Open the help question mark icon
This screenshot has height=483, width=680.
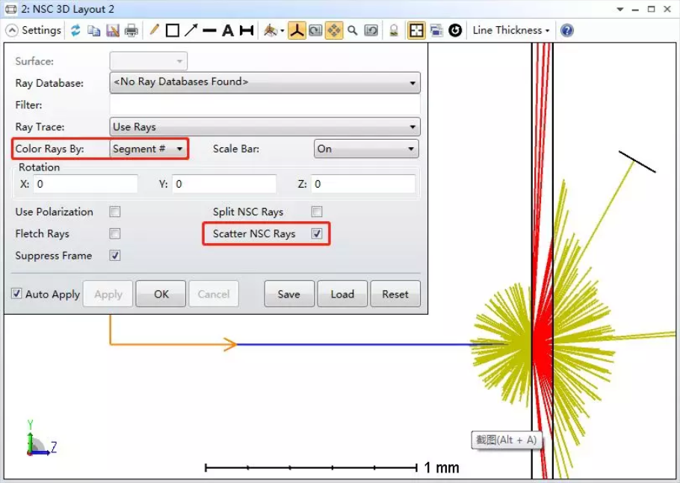point(567,31)
